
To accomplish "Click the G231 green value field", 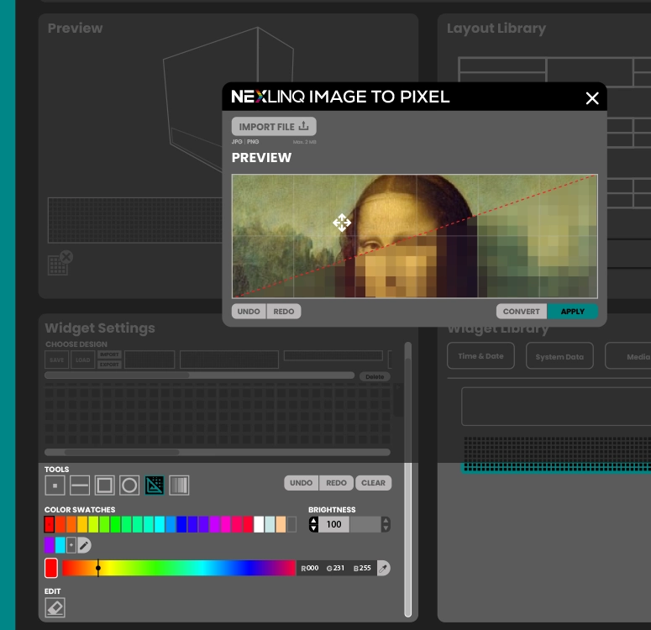I will point(335,568).
